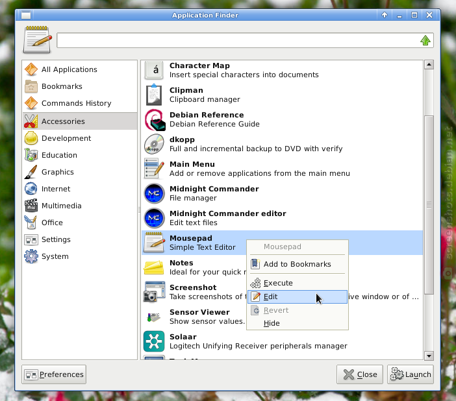
Task: Click the Close button at bottom
Action: [x=360, y=374]
